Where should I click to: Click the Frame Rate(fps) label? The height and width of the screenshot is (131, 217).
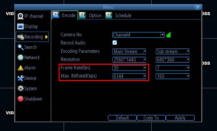(75, 68)
